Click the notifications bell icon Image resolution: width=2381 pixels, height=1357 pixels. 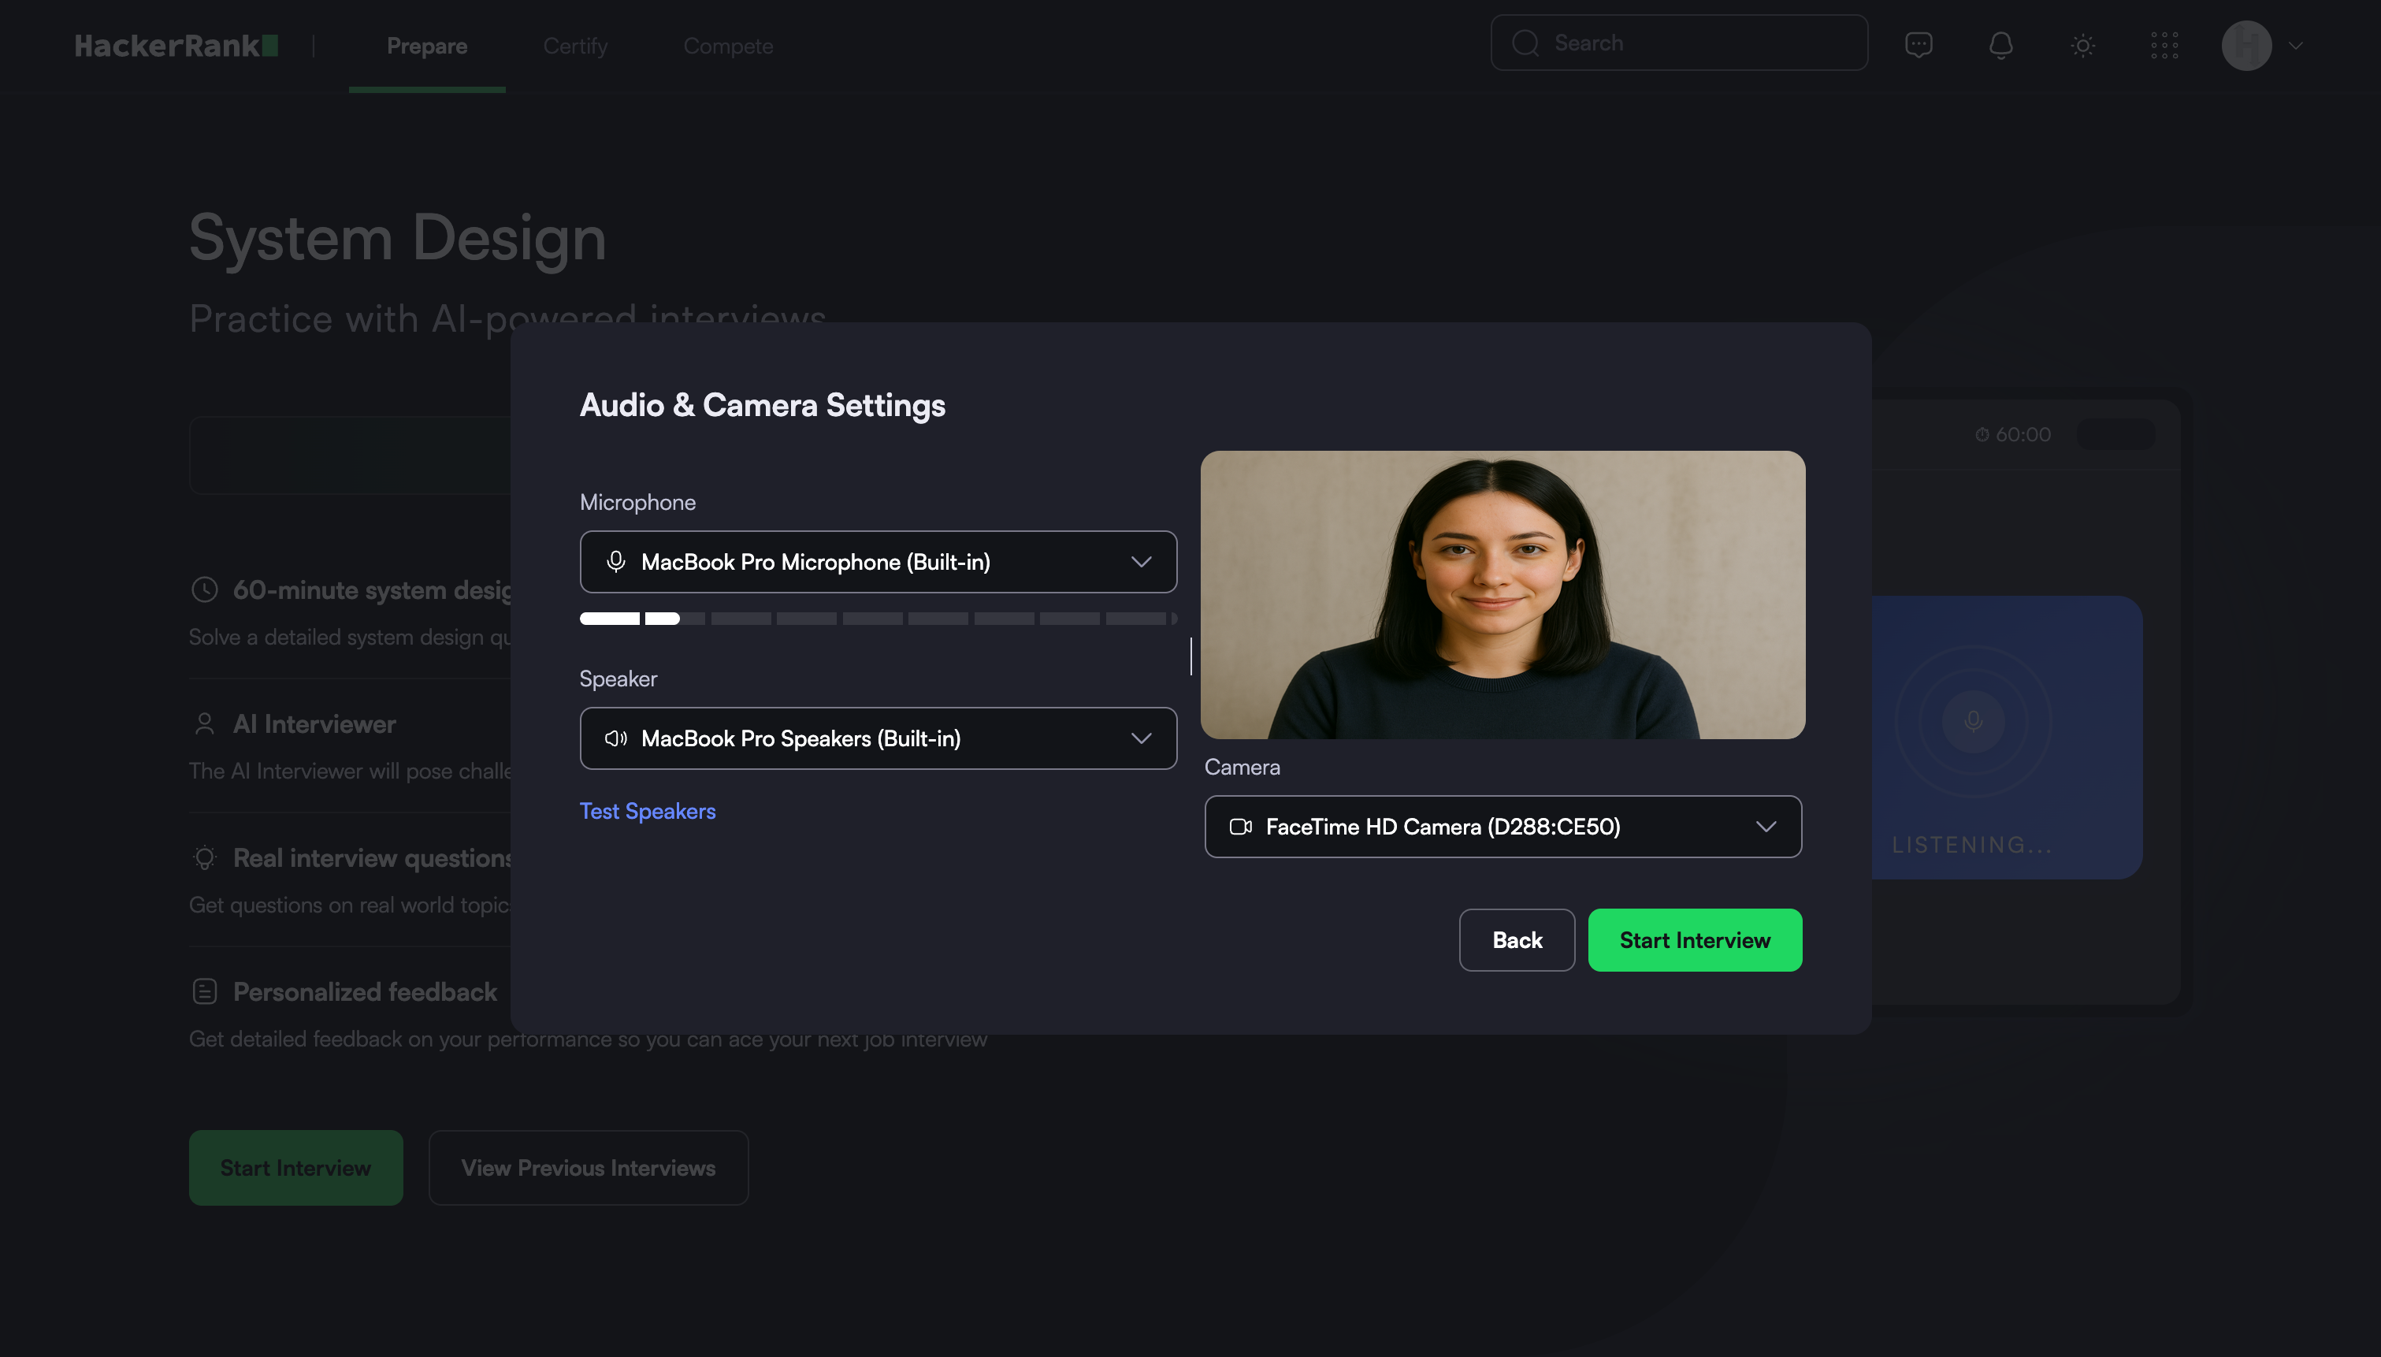2000,45
